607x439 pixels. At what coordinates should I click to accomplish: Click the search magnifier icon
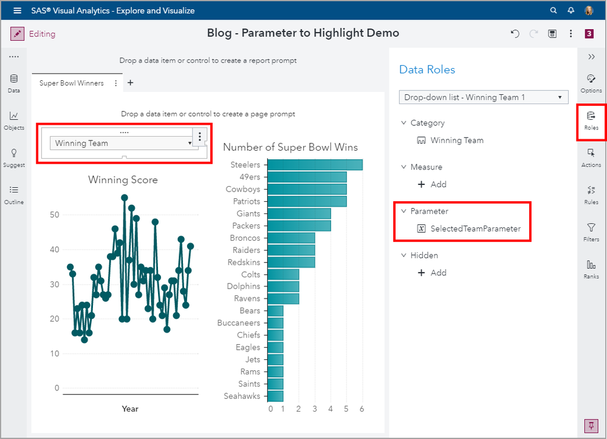coord(553,10)
